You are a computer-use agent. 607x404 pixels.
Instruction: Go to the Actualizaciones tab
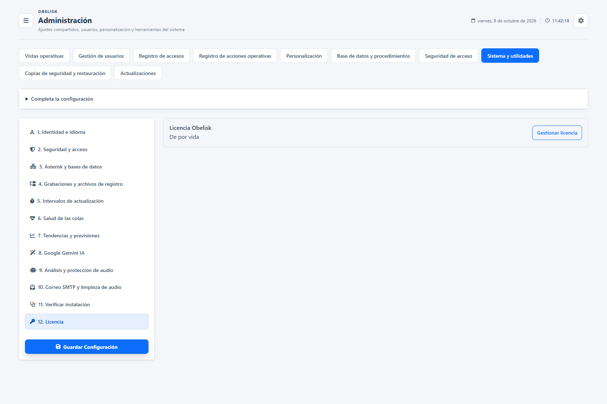(x=138, y=73)
